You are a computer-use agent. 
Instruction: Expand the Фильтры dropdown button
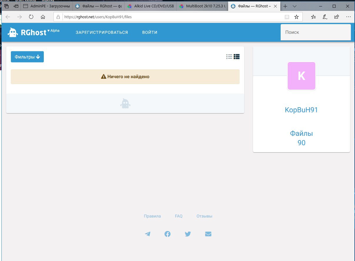27,57
